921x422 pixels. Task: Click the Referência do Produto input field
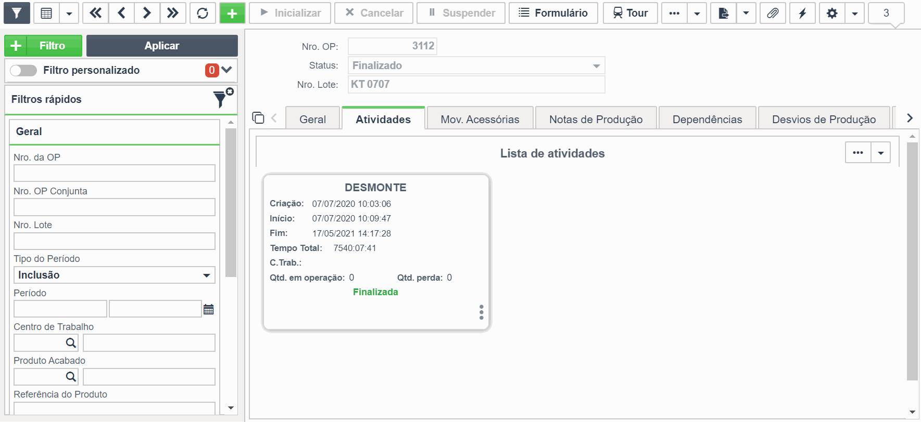point(115,408)
